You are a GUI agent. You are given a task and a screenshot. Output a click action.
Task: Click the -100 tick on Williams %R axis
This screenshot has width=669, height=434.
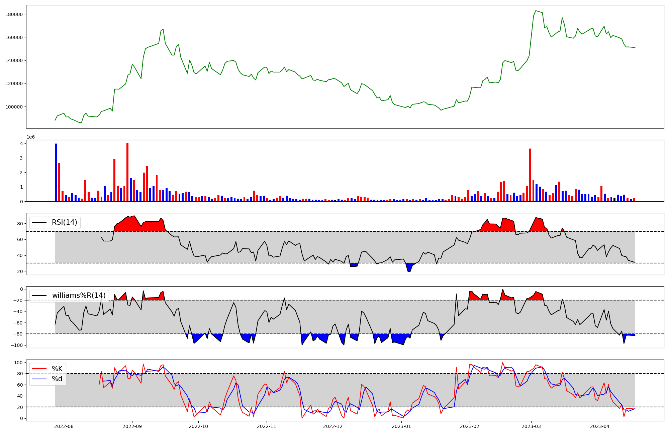pyautogui.click(x=16, y=345)
